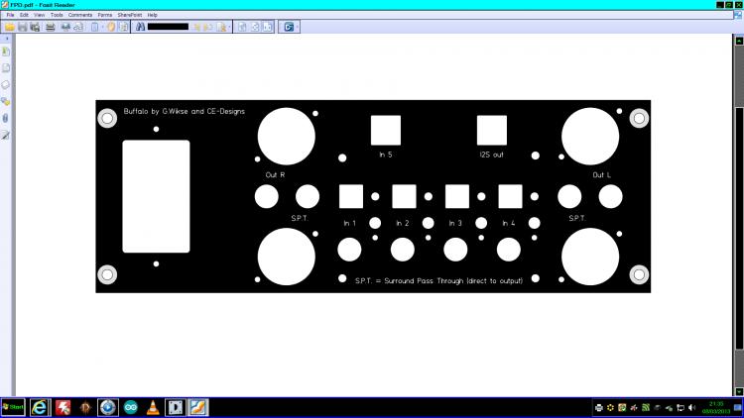Open the Comments menu
This screenshot has width=744, height=418.
coord(80,15)
